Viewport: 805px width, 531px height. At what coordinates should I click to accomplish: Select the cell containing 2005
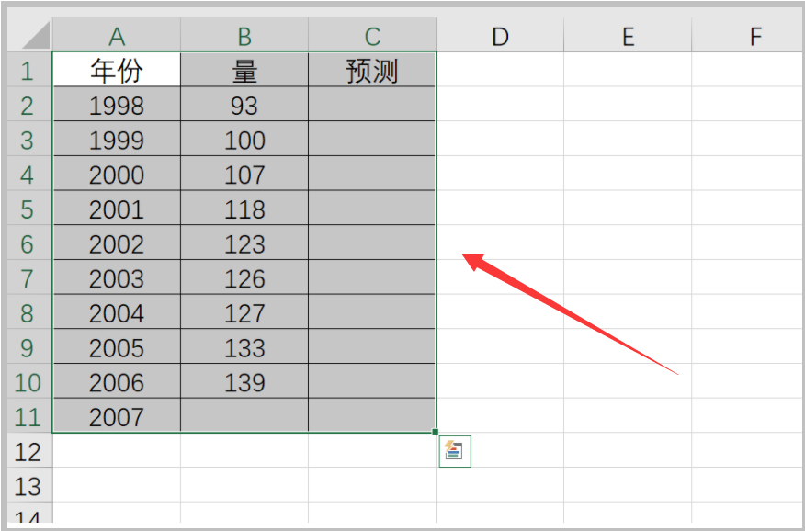(x=117, y=347)
